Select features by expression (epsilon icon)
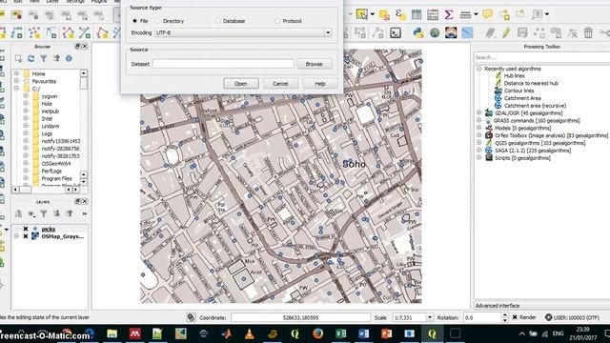Screen dimensions: 610x343 (400, 14)
